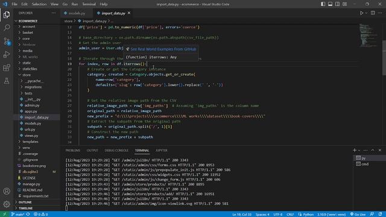Screen dimensions: 386x217
Task: Open errors and warnings count
Action: tap(40, 215)
